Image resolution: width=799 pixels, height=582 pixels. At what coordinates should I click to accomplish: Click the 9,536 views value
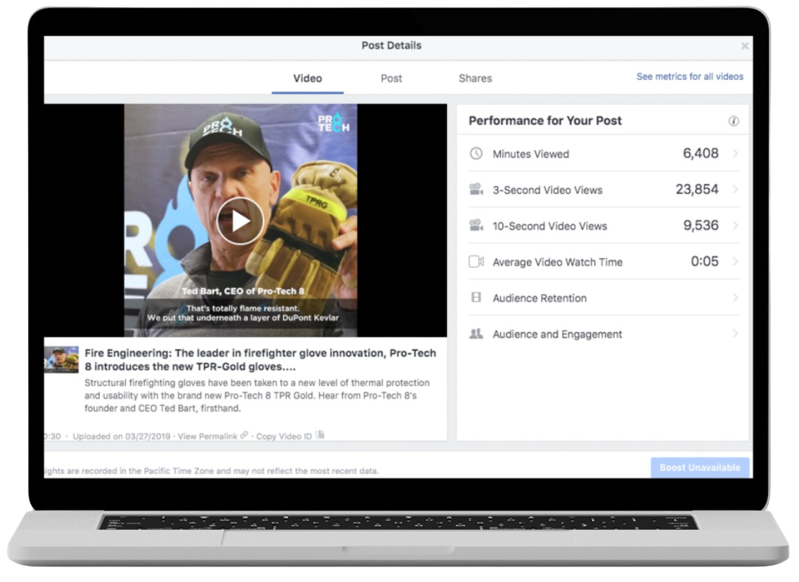click(701, 225)
